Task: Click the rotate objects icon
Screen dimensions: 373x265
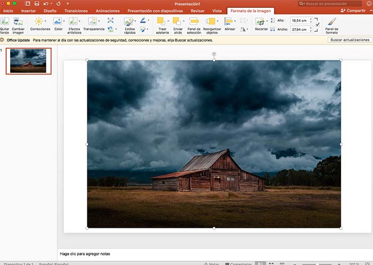Action: (x=243, y=29)
